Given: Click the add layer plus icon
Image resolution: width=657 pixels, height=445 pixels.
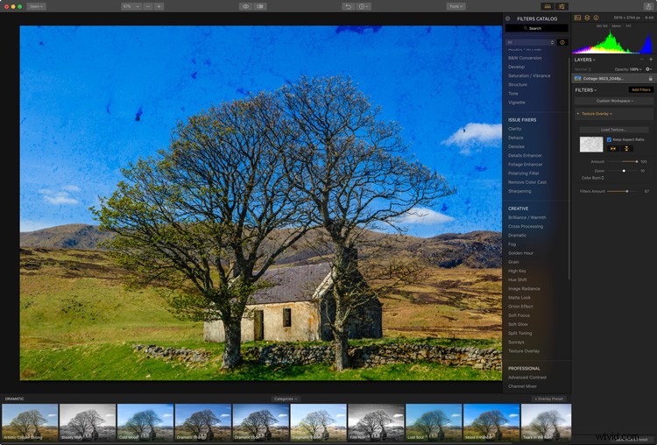Looking at the screenshot, I should [650, 60].
